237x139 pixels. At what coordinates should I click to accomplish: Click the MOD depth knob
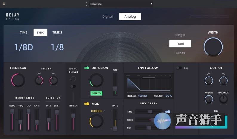click(96, 121)
